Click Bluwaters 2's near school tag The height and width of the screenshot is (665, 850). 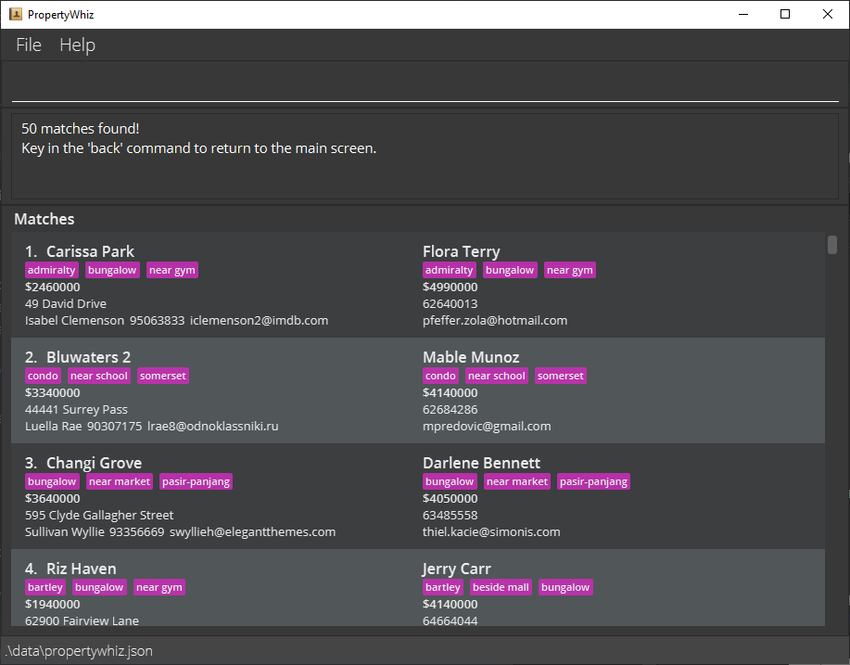(99, 376)
